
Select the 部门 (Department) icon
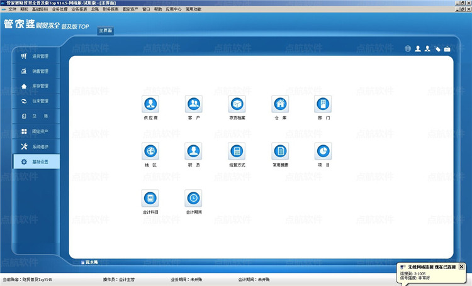click(x=323, y=104)
